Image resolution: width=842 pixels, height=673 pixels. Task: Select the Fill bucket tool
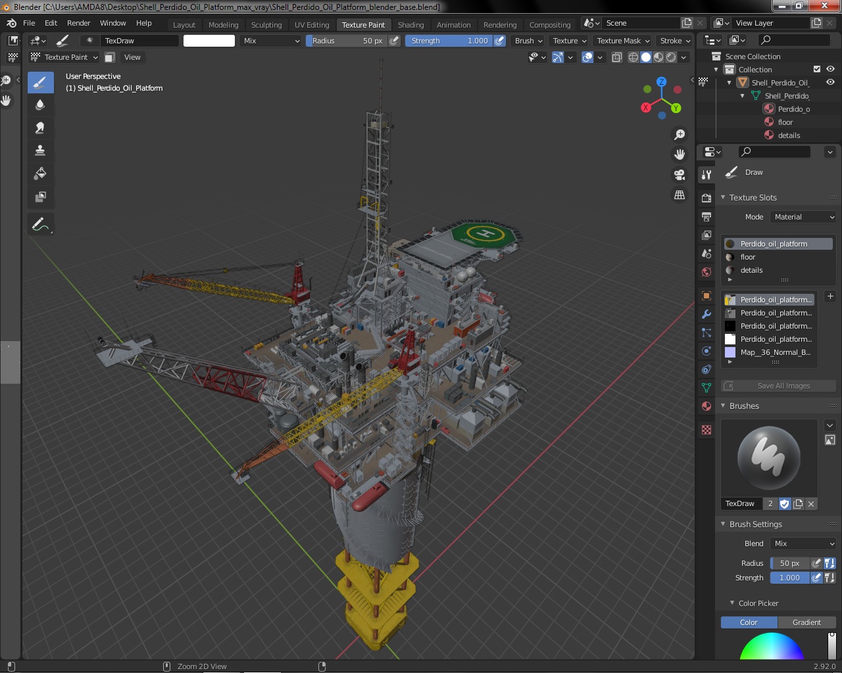tap(40, 174)
